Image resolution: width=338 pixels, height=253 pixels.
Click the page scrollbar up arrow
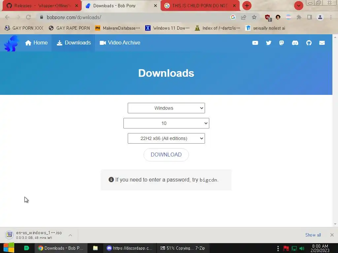coord(335,37)
